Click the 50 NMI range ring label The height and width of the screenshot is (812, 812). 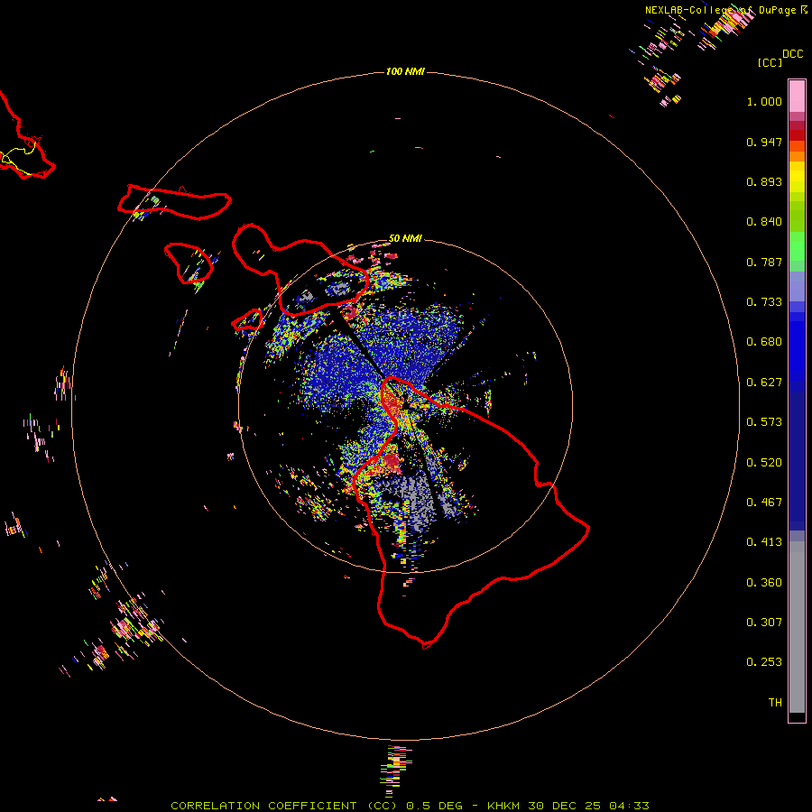click(405, 238)
